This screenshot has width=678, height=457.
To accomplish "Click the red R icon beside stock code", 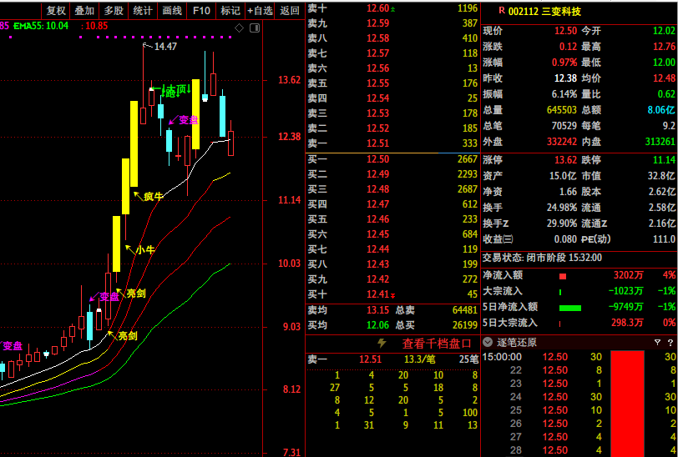I will pyautogui.click(x=502, y=11).
